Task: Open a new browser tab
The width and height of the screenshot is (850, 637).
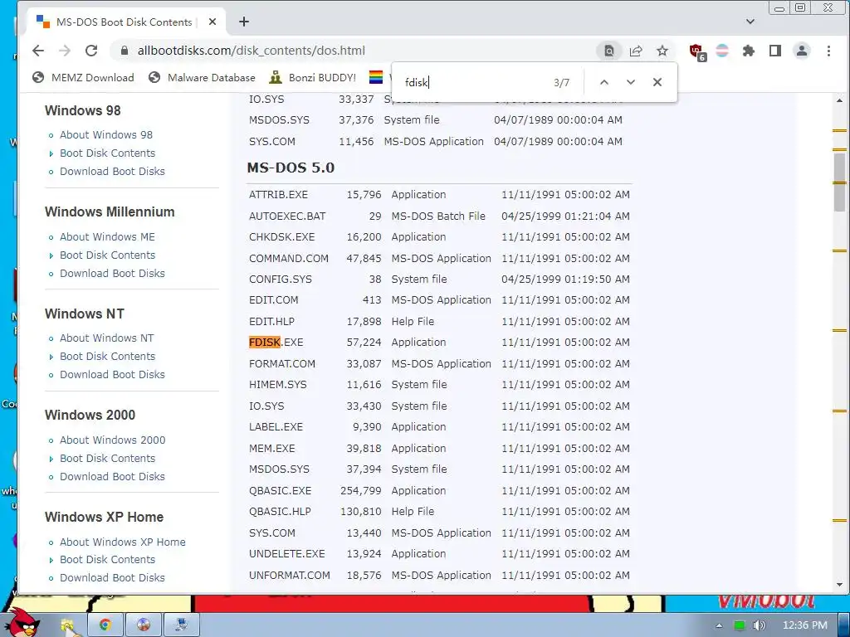Action: tap(244, 22)
